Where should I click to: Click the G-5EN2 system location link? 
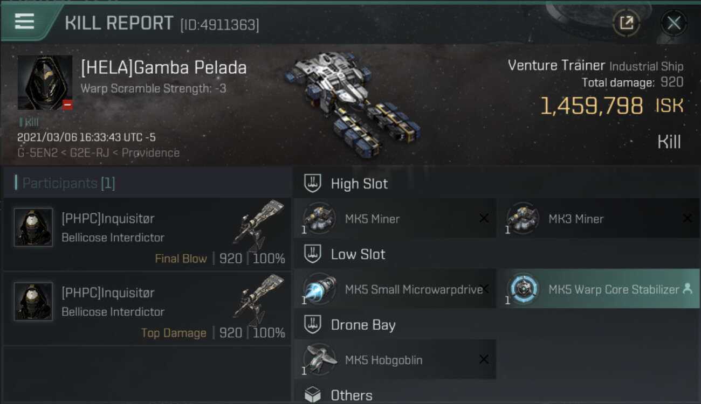(37, 153)
